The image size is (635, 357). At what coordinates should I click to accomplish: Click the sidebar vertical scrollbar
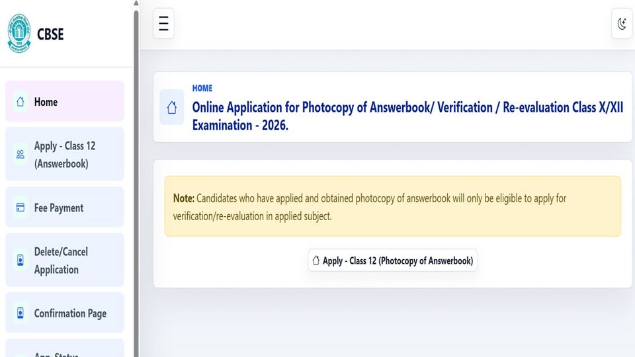coord(136,183)
